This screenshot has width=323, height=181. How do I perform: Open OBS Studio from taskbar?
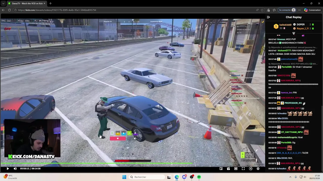[192, 177]
